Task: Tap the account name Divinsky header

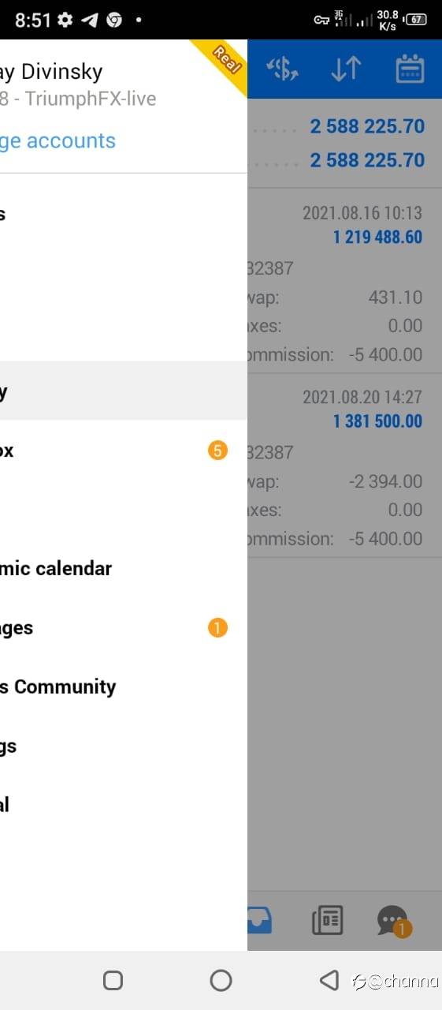Action: pyautogui.click(x=51, y=72)
